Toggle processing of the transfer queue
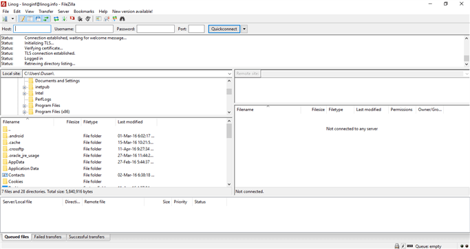 point(64,19)
